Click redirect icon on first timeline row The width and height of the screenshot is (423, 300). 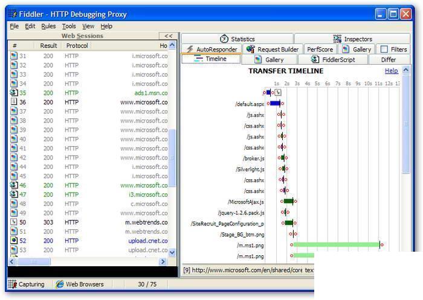pos(278,92)
